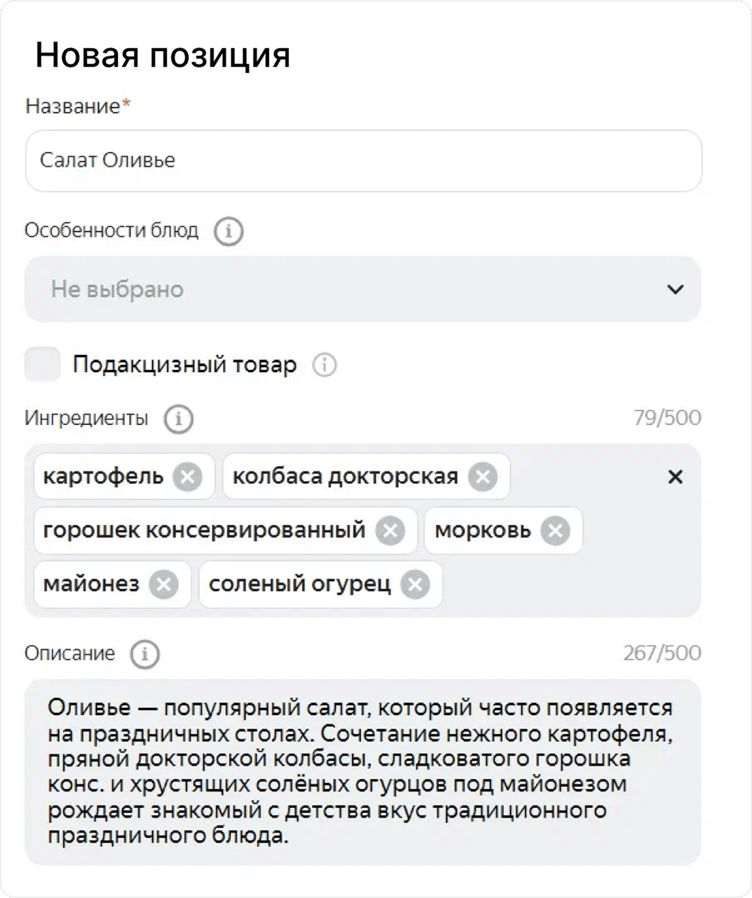The height and width of the screenshot is (898, 752).
Task: Open info icon next to Описание
Action: tap(145, 654)
